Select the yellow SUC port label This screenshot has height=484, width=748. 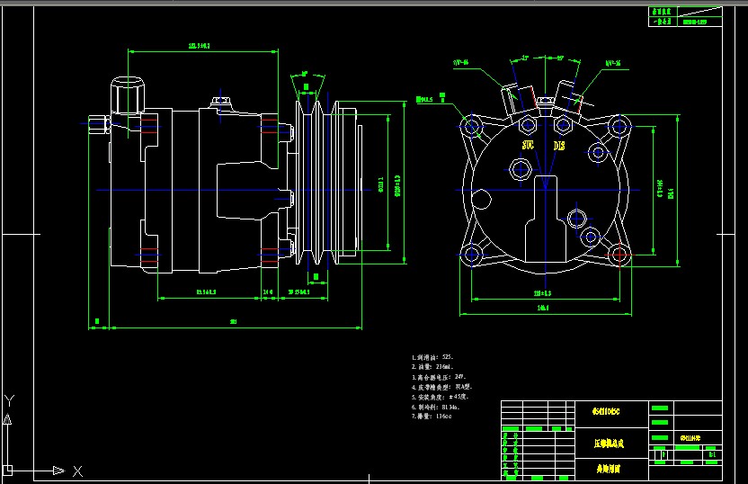point(527,144)
